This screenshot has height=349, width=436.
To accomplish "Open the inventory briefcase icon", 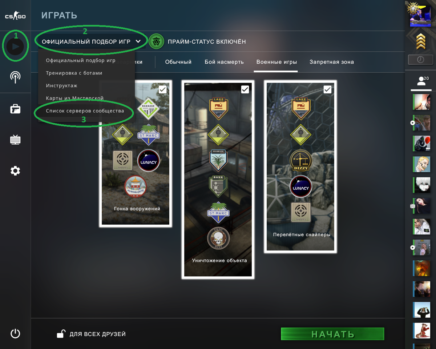I will (15, 109).
